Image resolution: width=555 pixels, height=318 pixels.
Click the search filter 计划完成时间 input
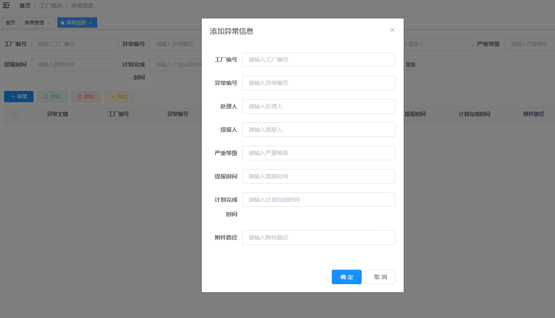[x=176, y=65]
